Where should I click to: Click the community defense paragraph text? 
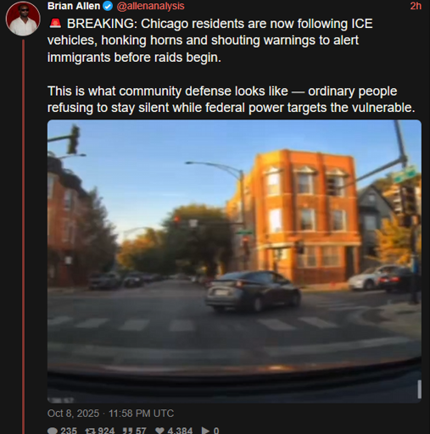232,99
